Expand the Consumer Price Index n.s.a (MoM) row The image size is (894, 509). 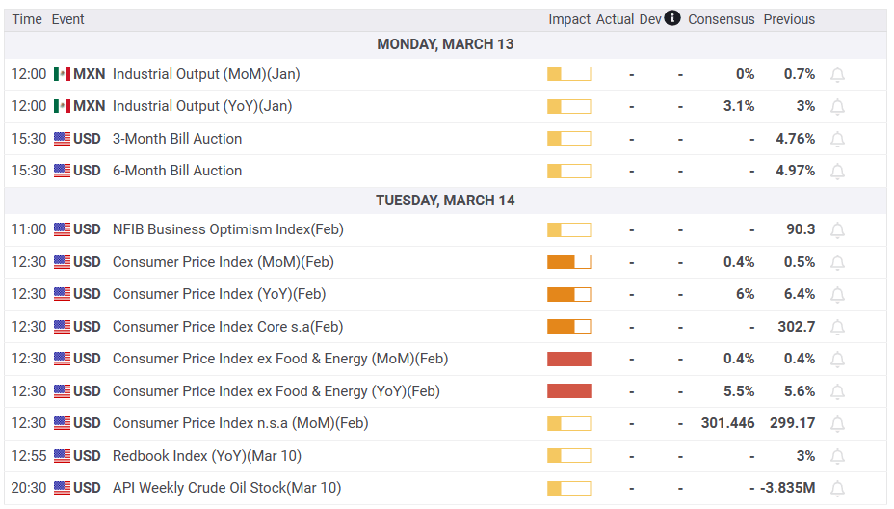click(240, 423)
